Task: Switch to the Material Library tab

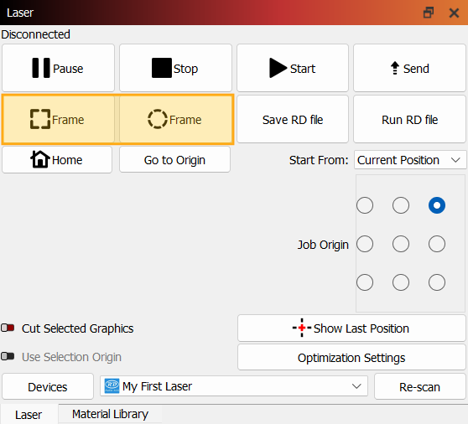Action: (110, 414)
